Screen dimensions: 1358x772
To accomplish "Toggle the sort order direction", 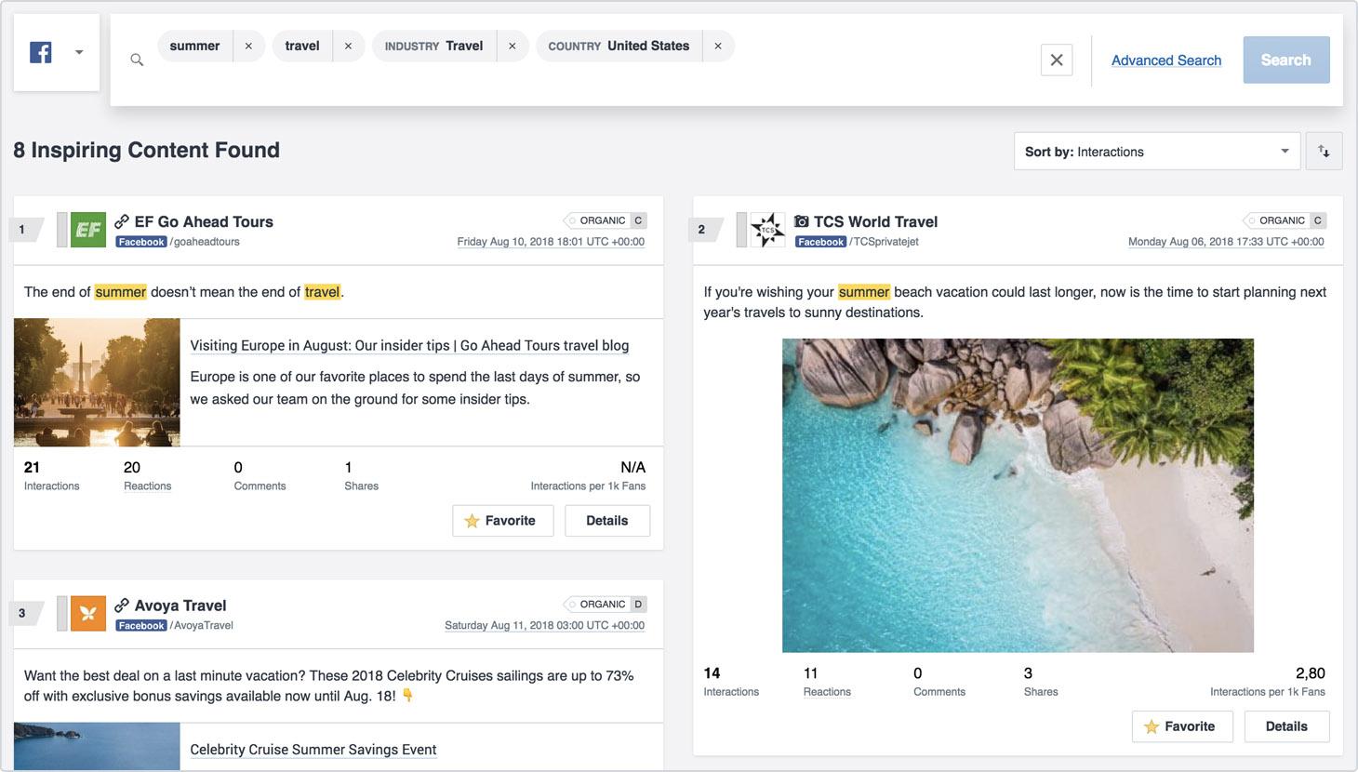I will [x=1324, y=152].
